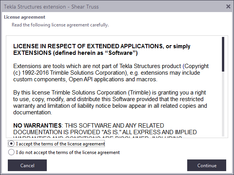Click the 'I accept the terms' label text

click(60, 144)
